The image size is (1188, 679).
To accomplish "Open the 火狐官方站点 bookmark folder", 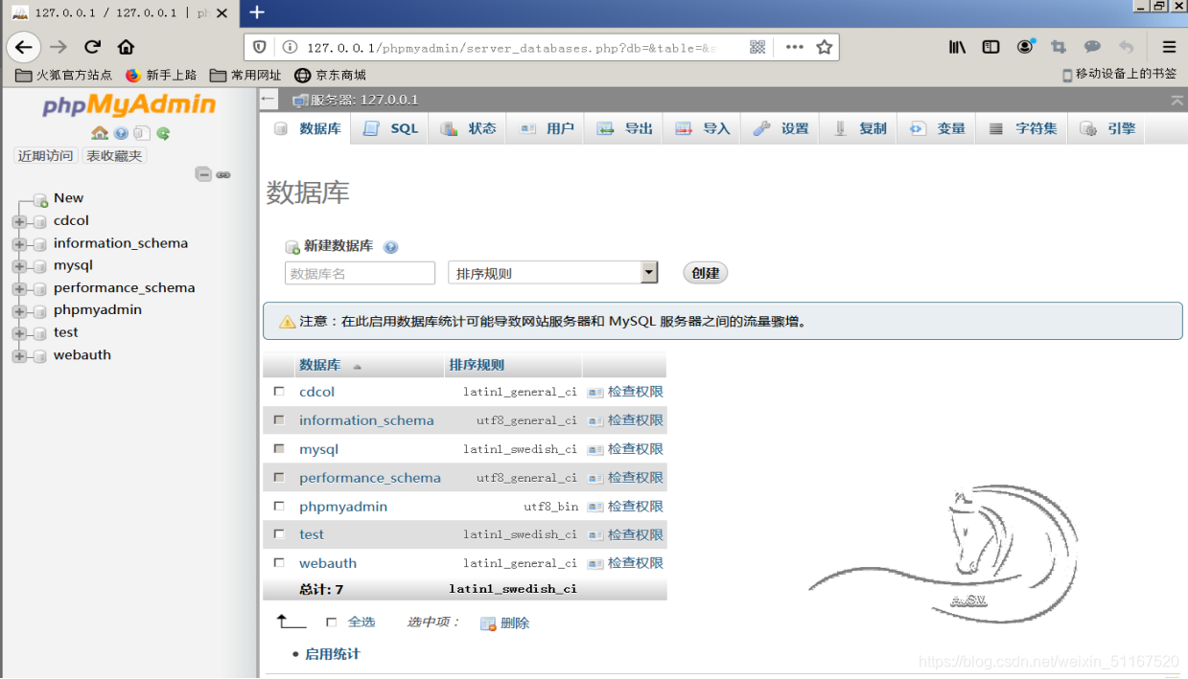I will tap(64, 75).
